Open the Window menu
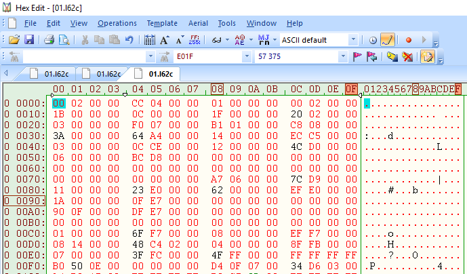467x274 pixels. point(262,23)
